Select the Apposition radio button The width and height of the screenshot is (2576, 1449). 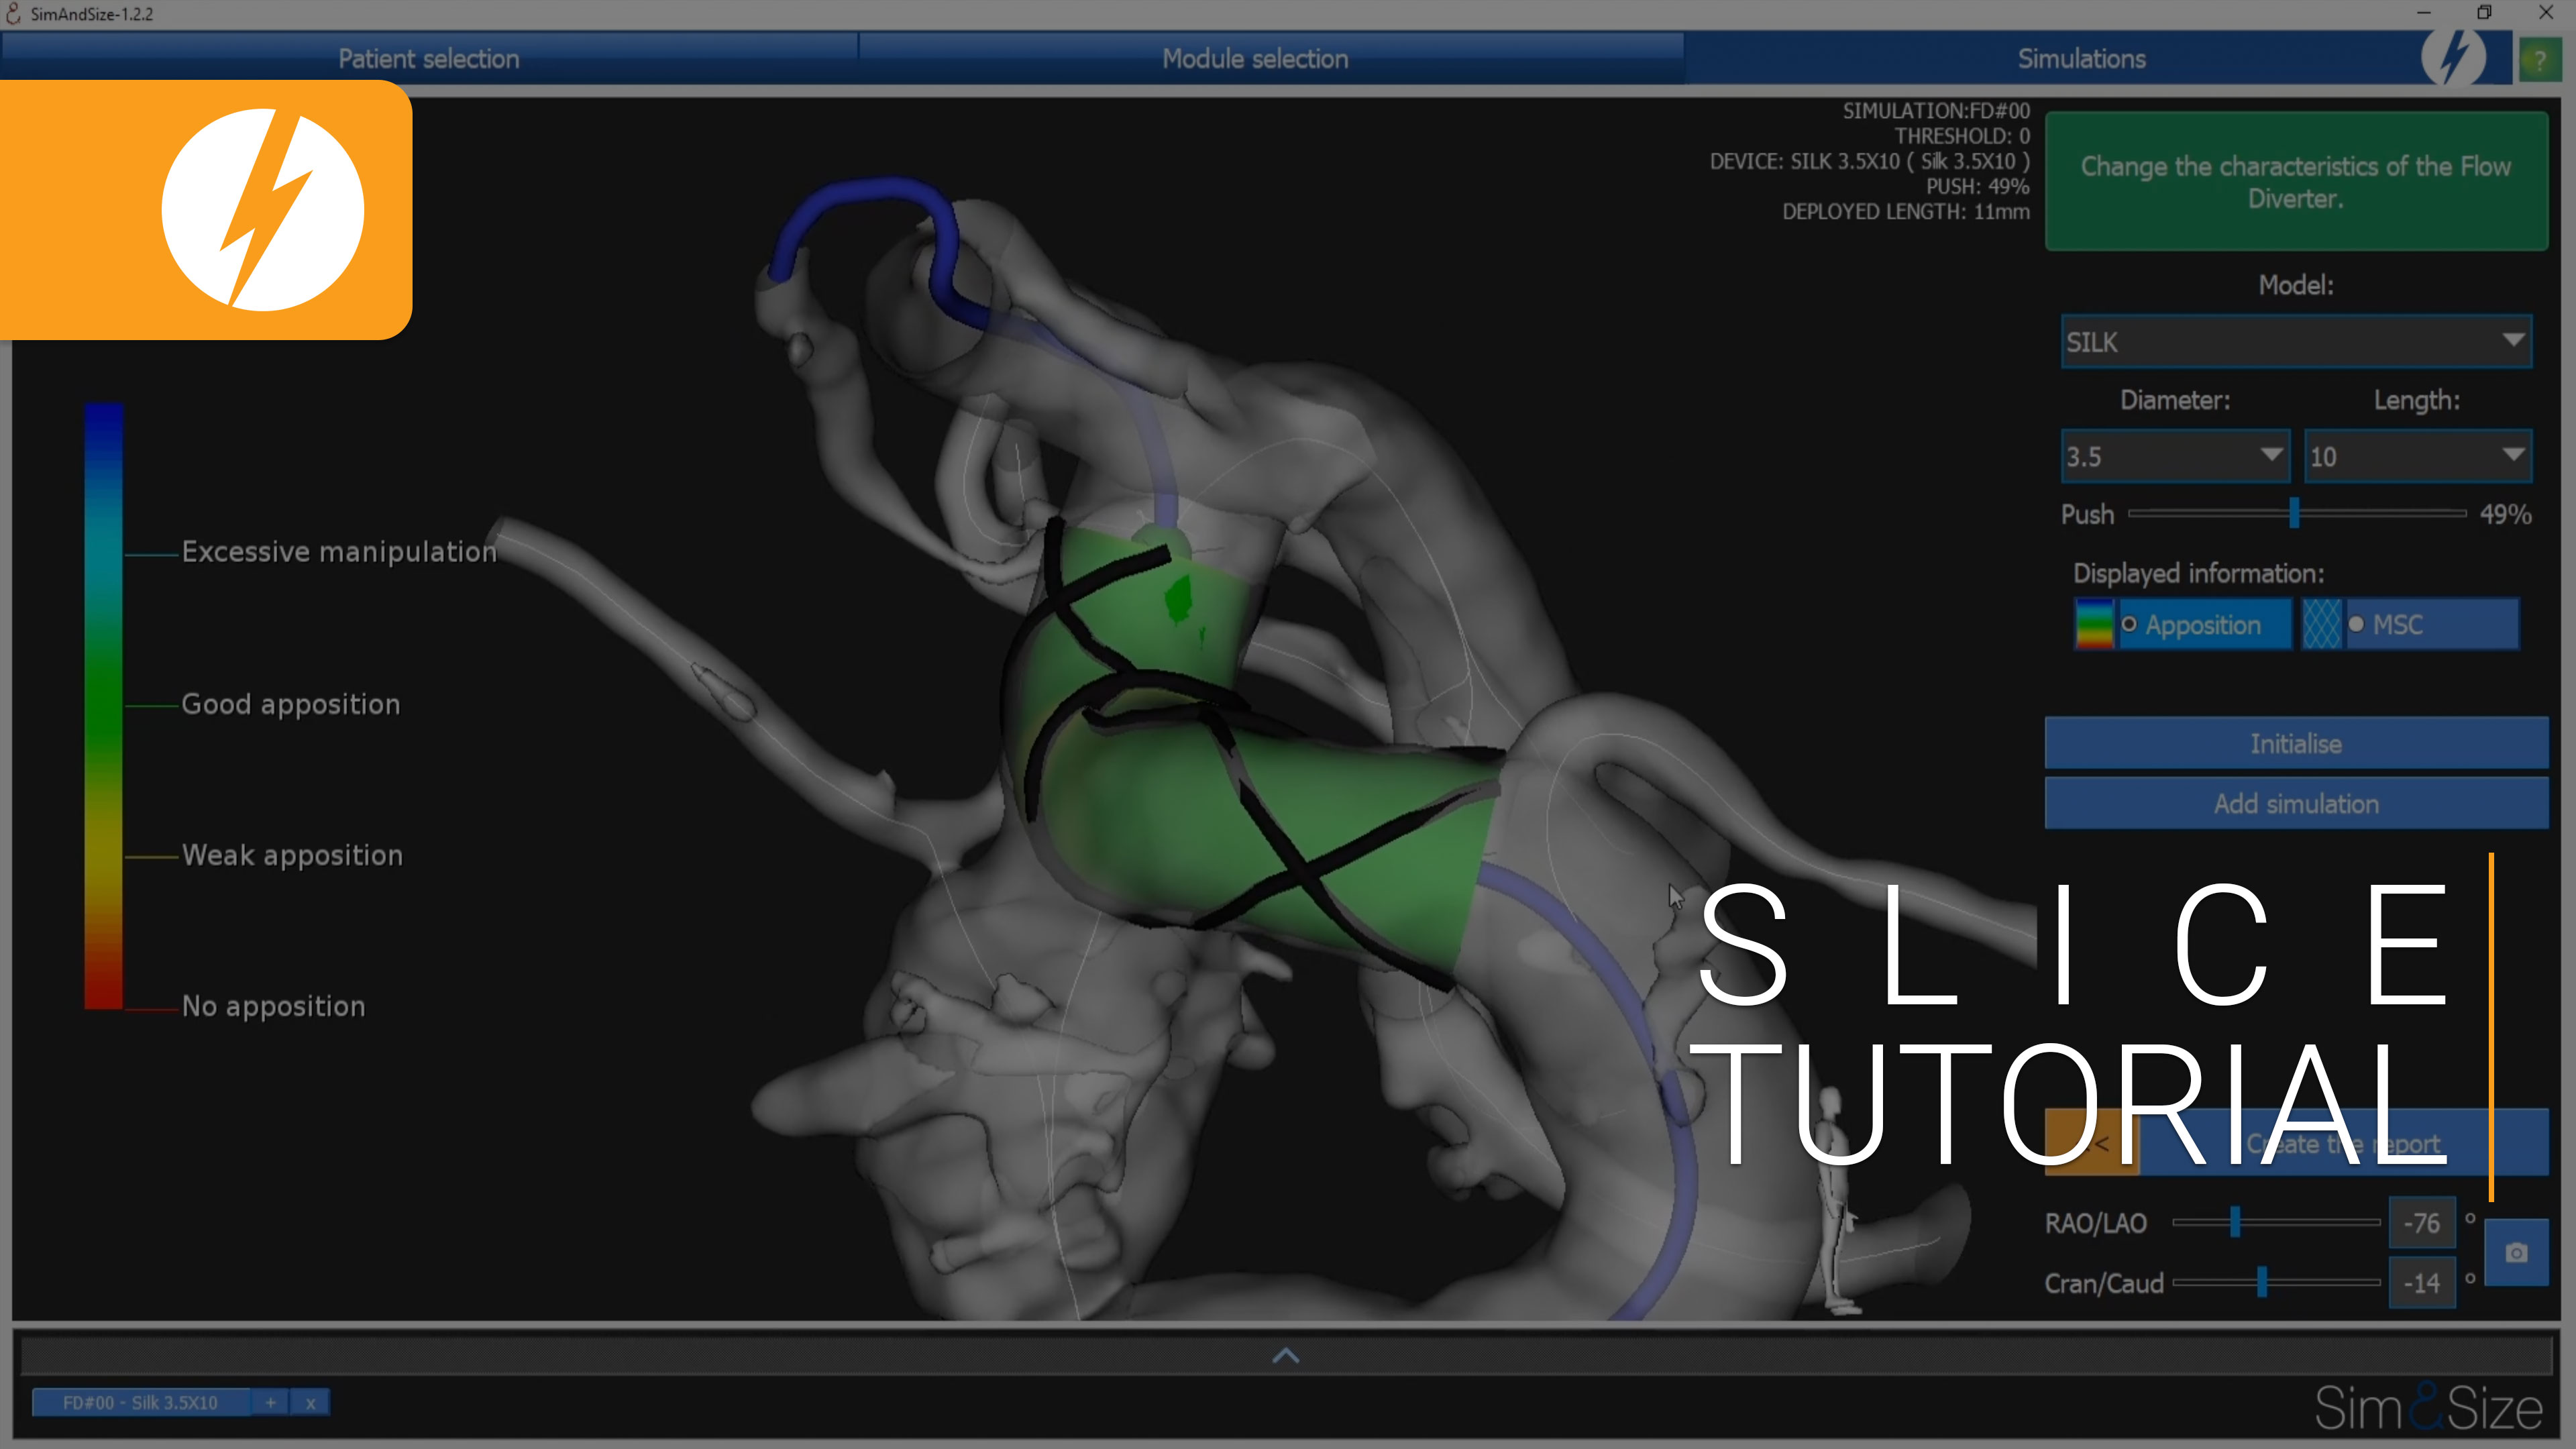(x=2129, y=625)
